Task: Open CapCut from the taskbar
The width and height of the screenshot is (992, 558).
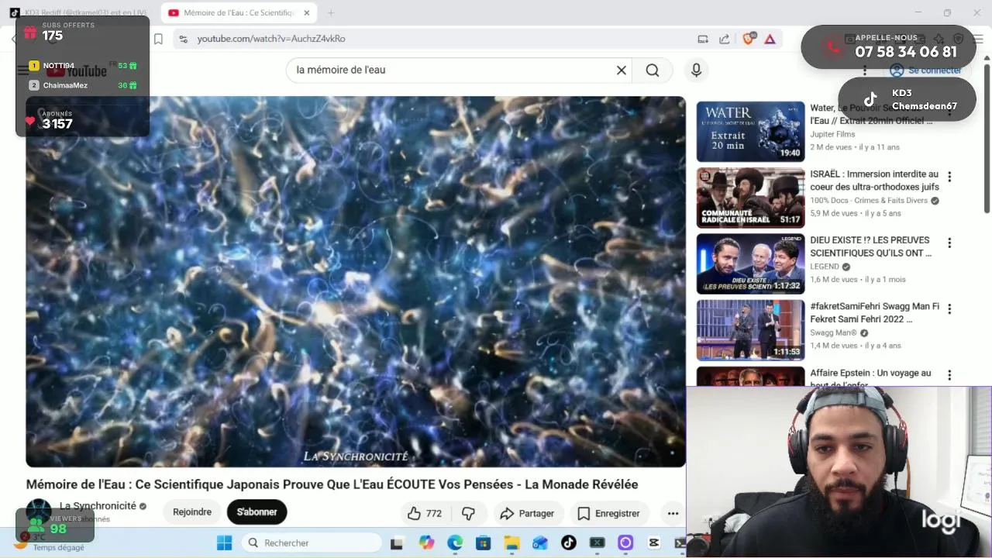Action: point(653,543)
